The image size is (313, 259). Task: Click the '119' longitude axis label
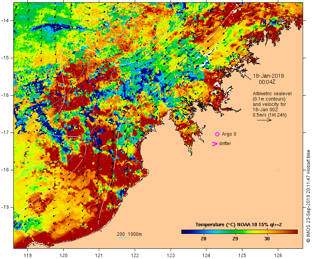(27, 256)
